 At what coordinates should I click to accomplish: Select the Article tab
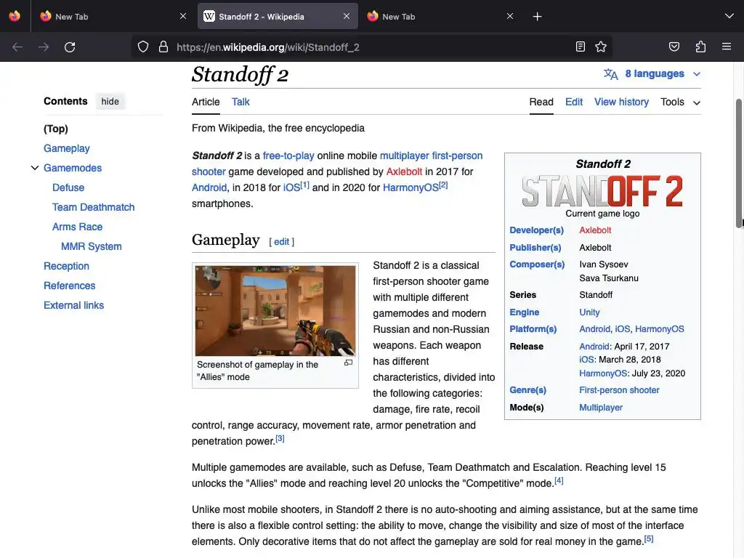(x=206, y=102)
